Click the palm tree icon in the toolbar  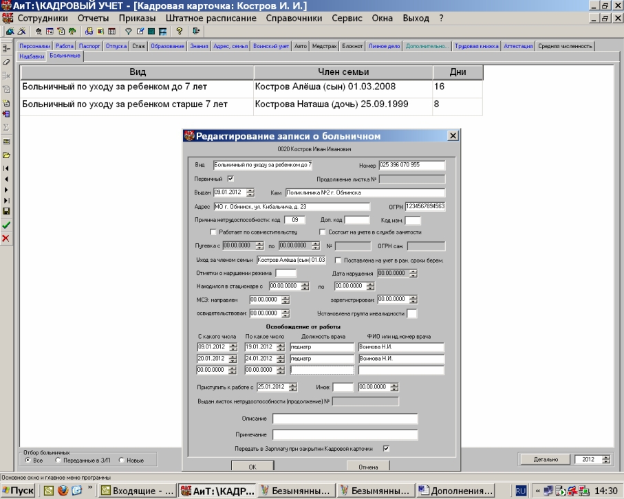[x=72, y=32]
